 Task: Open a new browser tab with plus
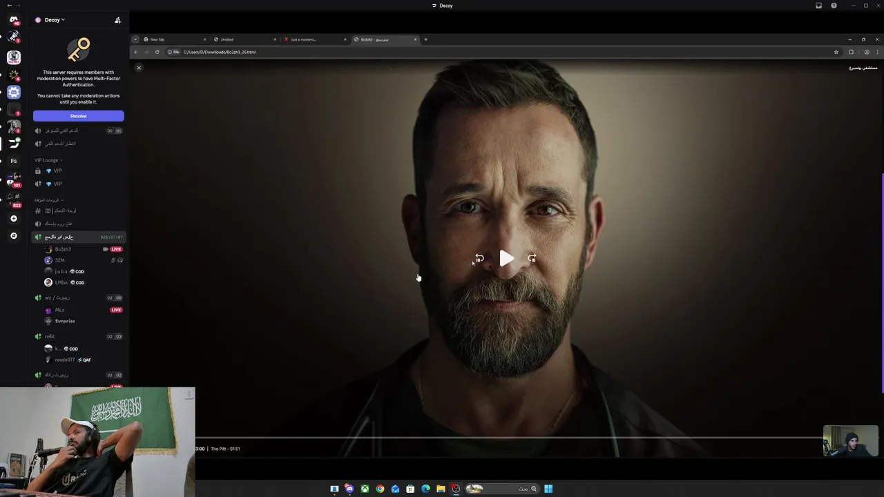click(x=425, y=39)
